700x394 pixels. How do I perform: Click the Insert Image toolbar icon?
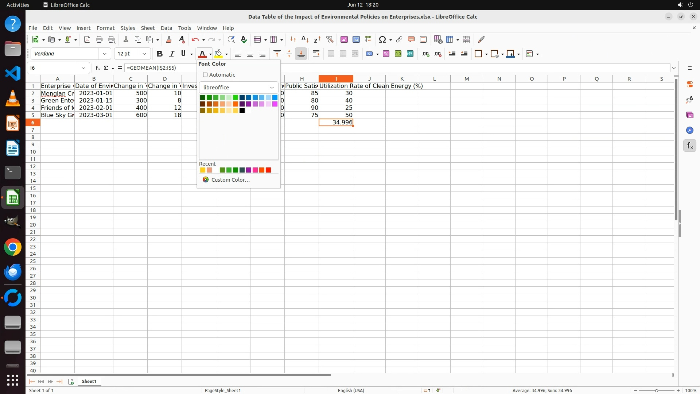tap(344, 39)
